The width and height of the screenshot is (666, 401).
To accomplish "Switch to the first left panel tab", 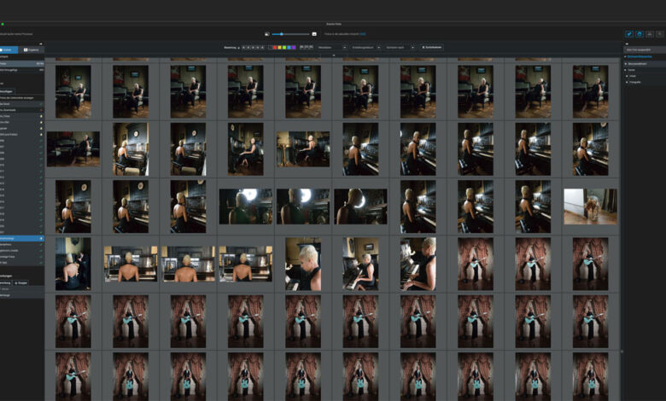I will (10, 50).
